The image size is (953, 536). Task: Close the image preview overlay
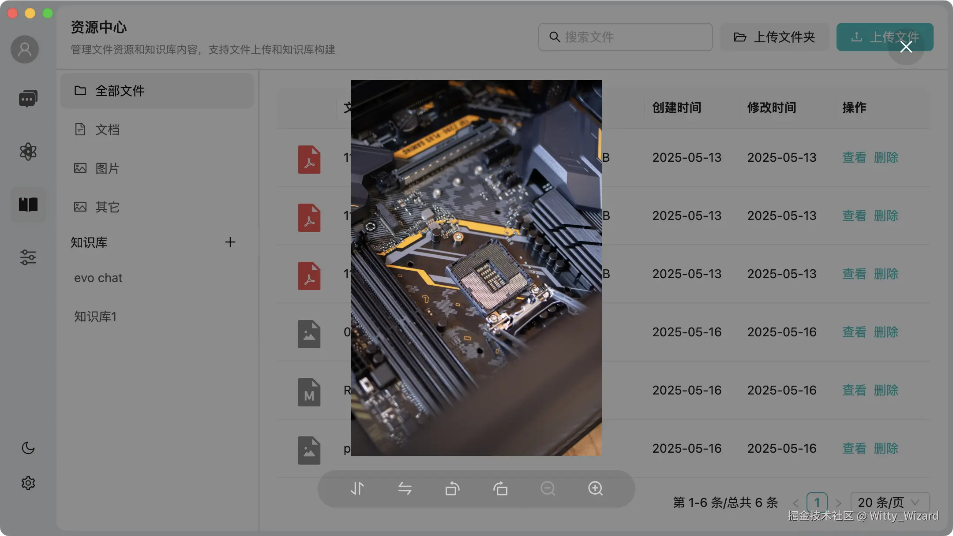(905, 47)
